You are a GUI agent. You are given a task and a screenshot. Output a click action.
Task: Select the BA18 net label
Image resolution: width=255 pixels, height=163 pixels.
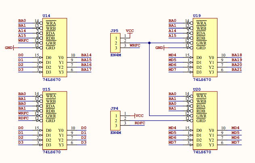click(x=236, y=55)
